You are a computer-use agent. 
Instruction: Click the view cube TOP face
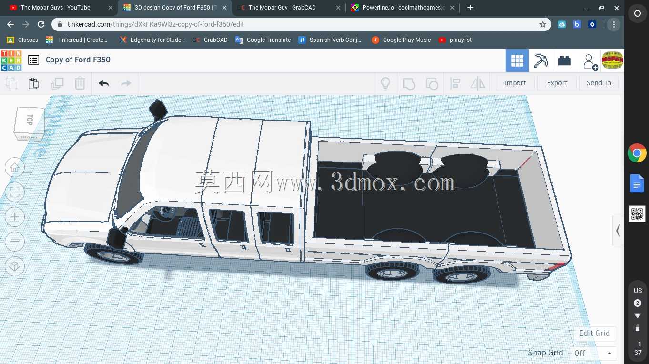tap(30, 121)
